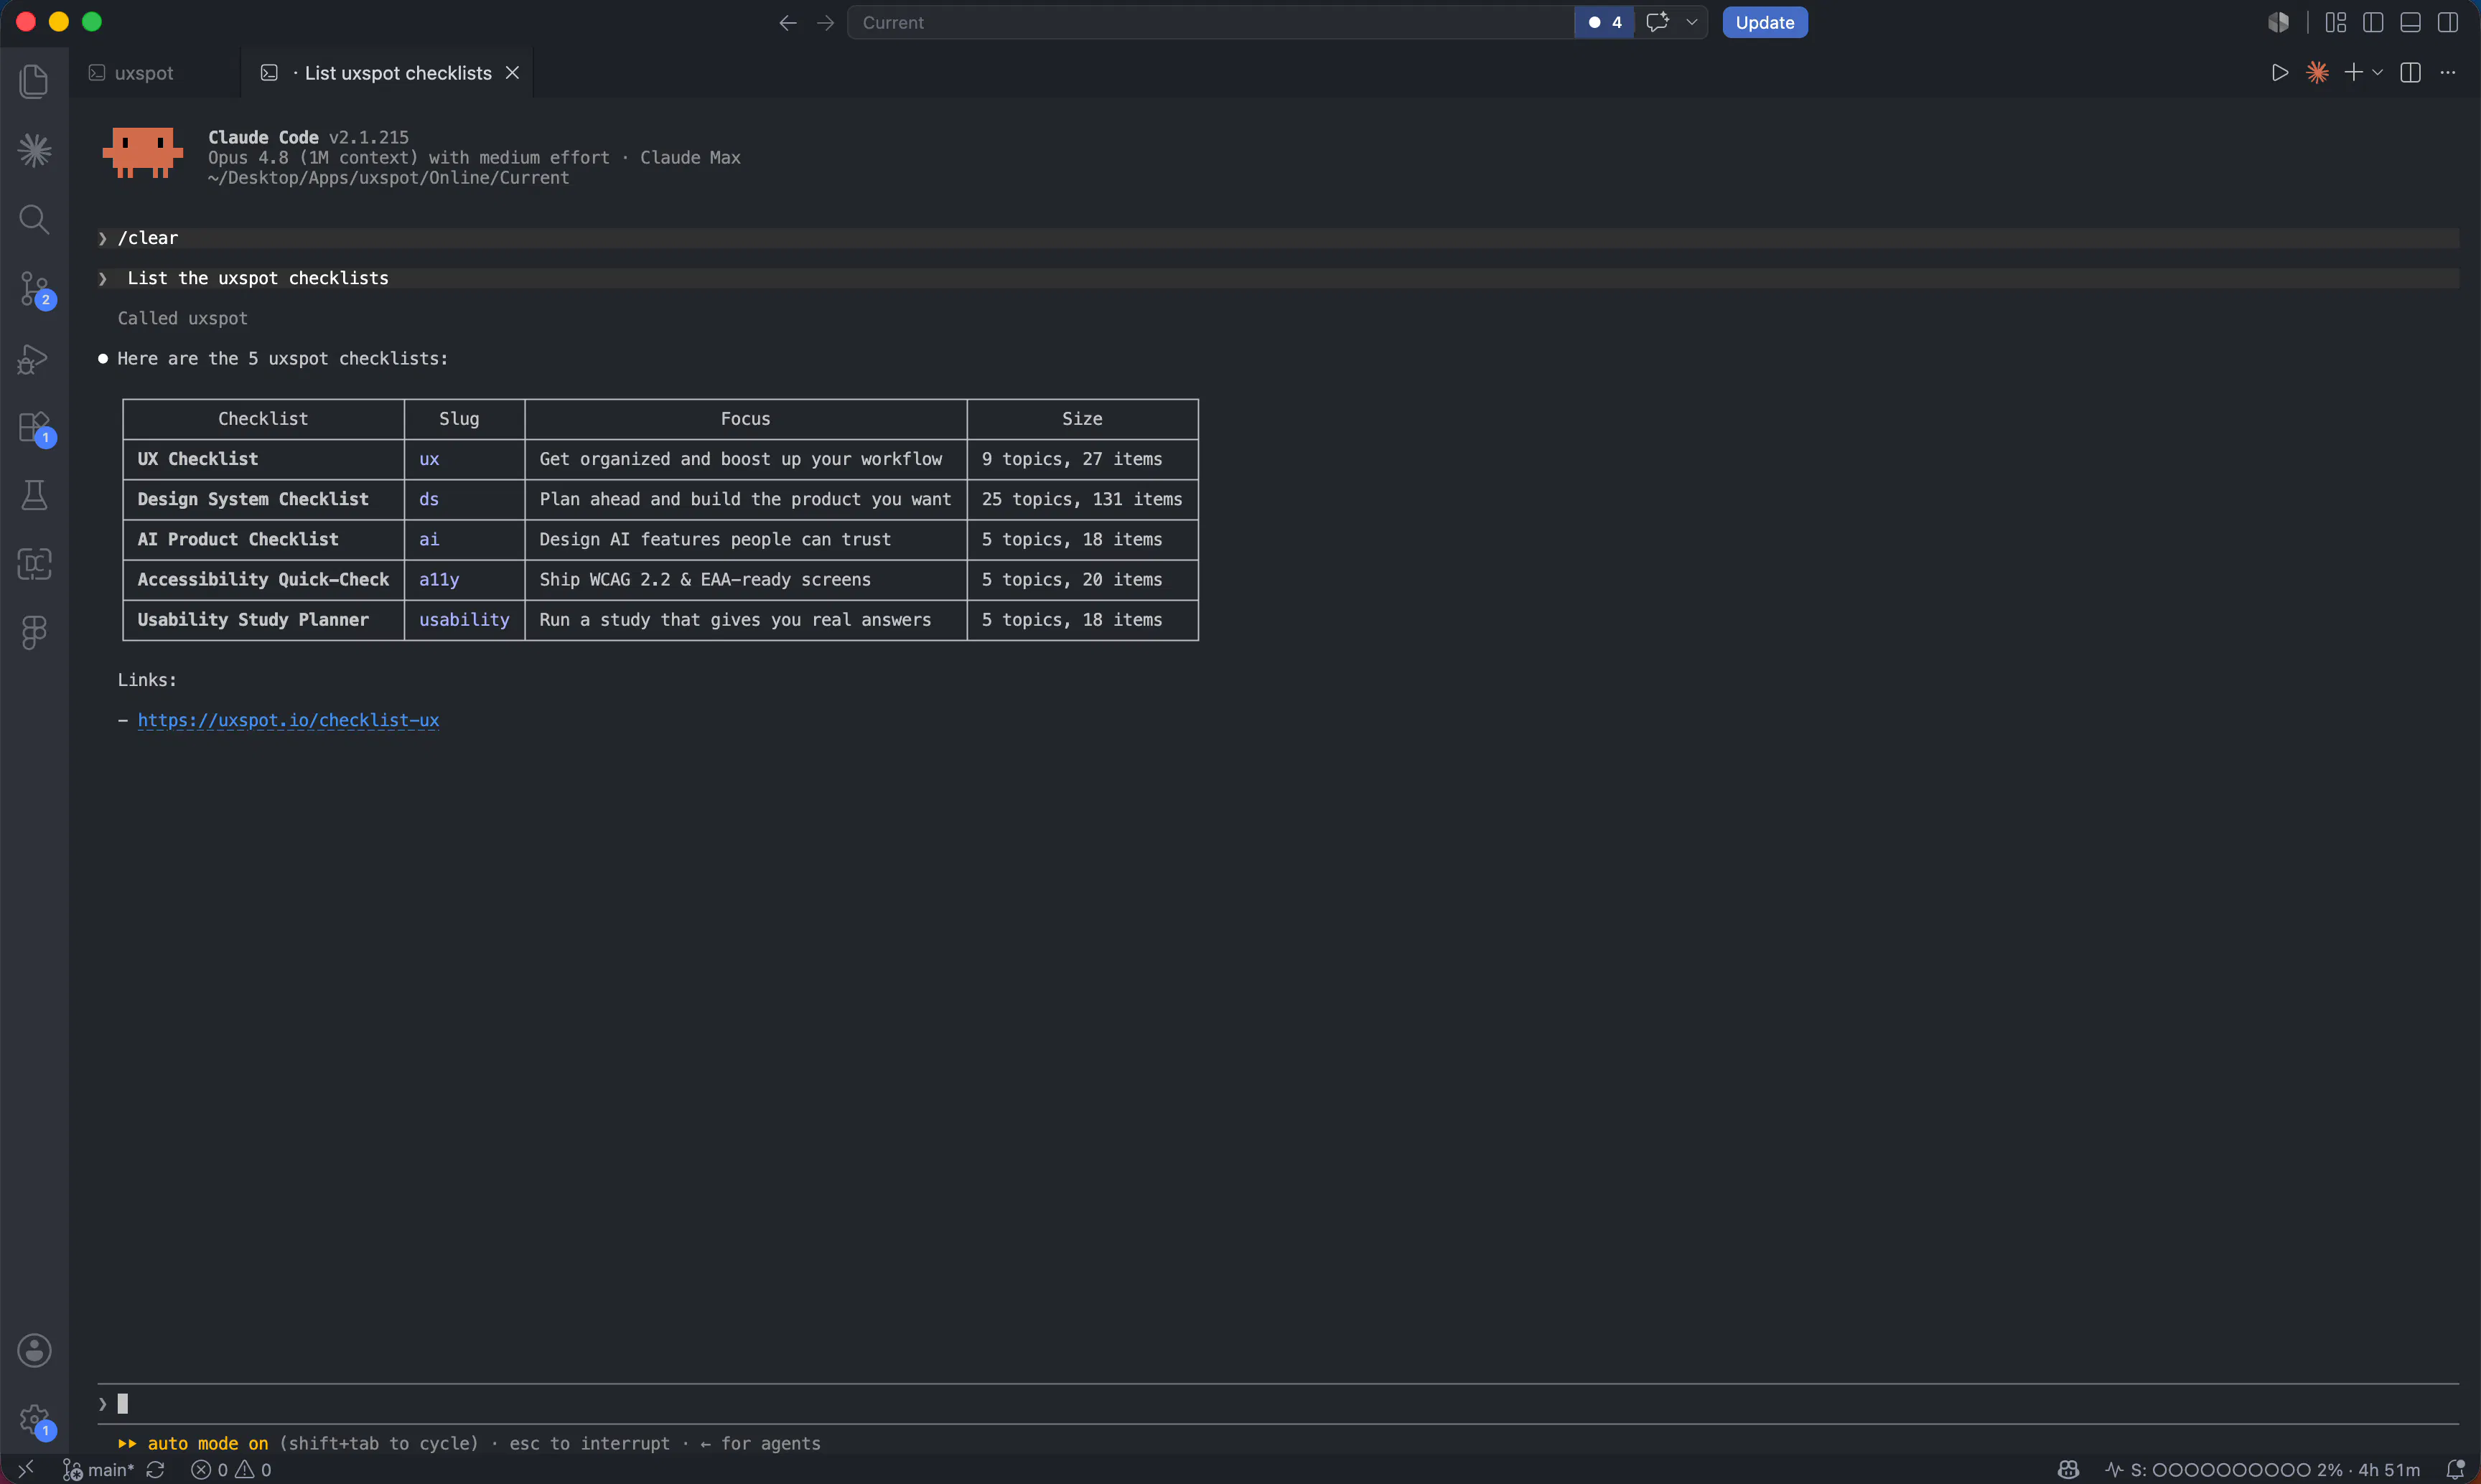The height and width of the screenshot is (1484, 2481).
Task: Open the Figma activity bar icon
Action: click(34, 632)
